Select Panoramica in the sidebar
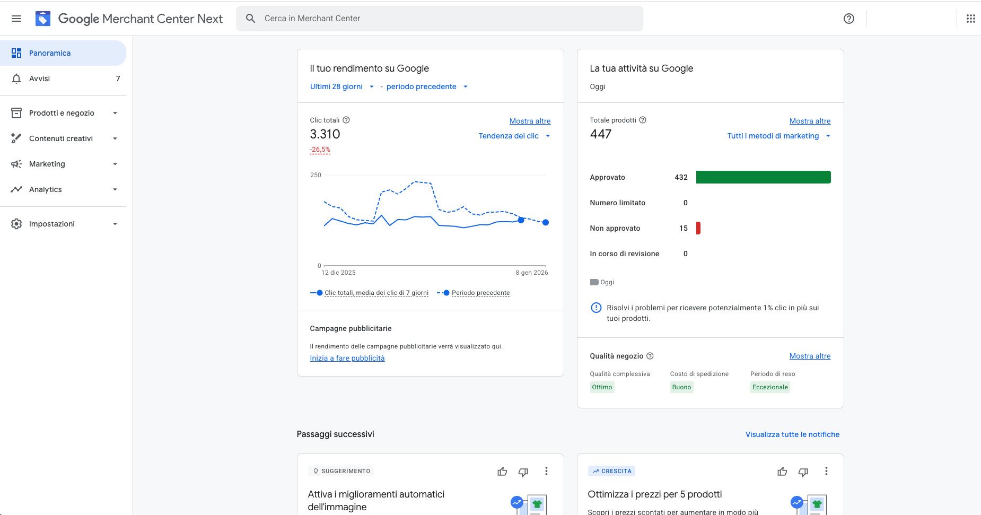Screen dimensions: 981x515 63,53
